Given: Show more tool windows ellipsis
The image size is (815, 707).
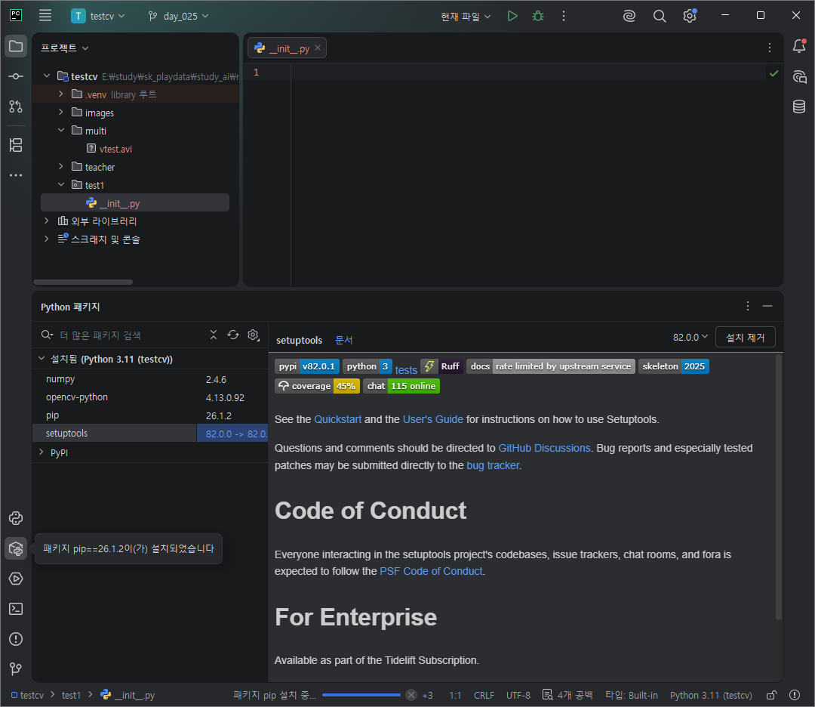Looking at the screenshot, I should pyautogui.click(x=16, y=175).
